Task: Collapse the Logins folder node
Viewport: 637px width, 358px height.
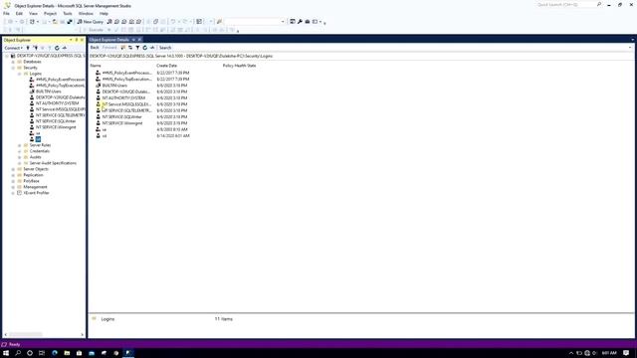Action: 20,74
